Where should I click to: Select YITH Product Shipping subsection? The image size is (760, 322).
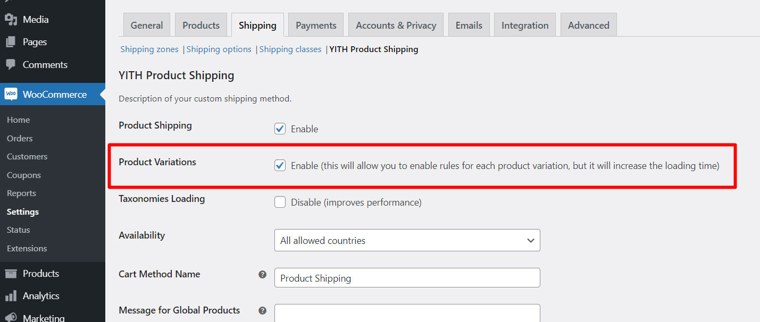(374, 49)
